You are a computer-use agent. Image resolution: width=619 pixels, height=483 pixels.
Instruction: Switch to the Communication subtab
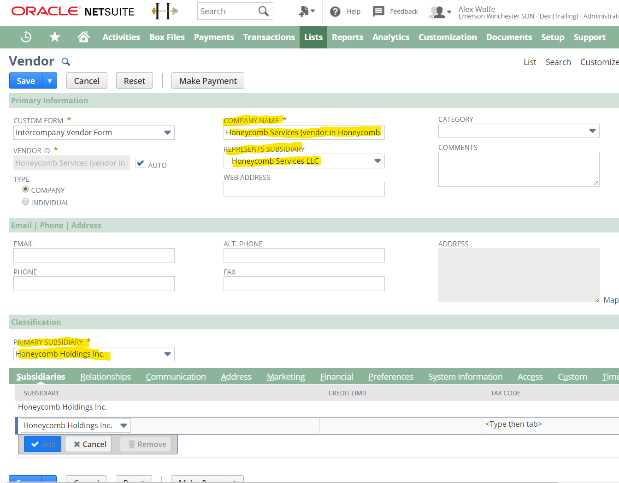(176, 377)
